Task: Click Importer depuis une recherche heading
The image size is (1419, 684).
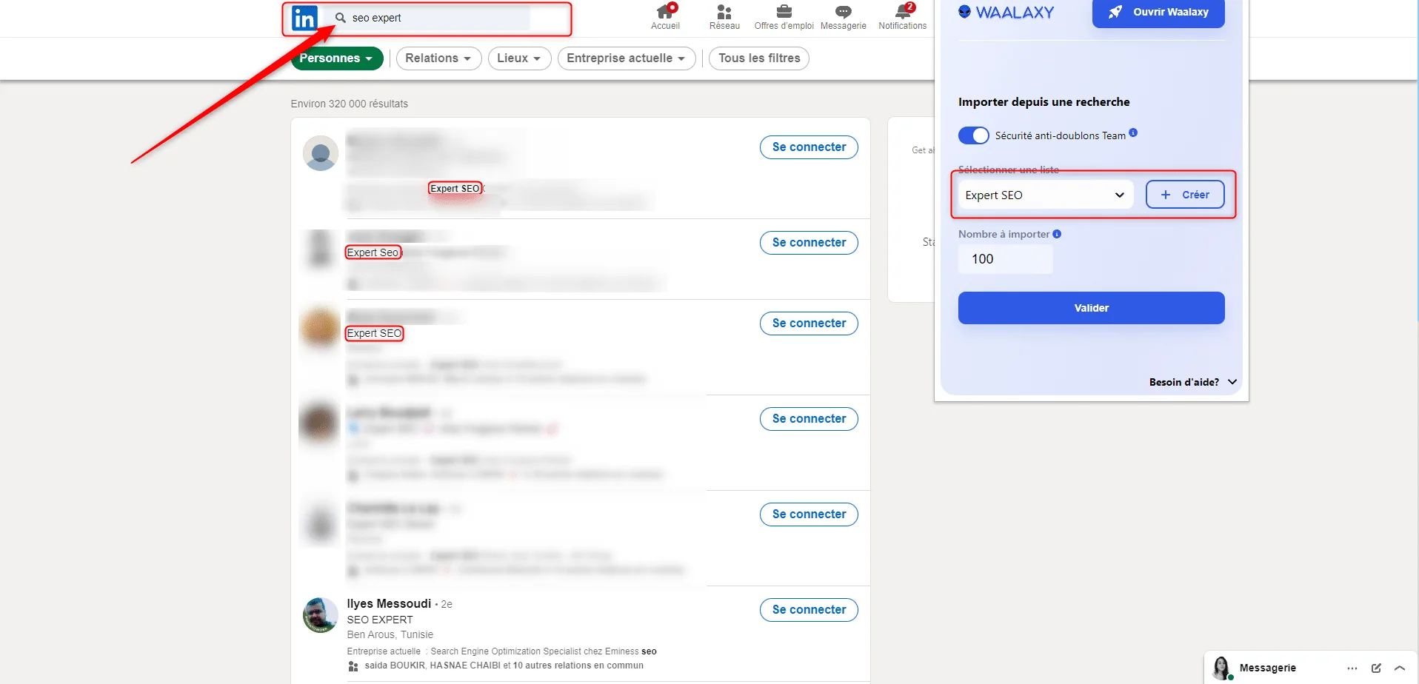Action: point(1044,102)
